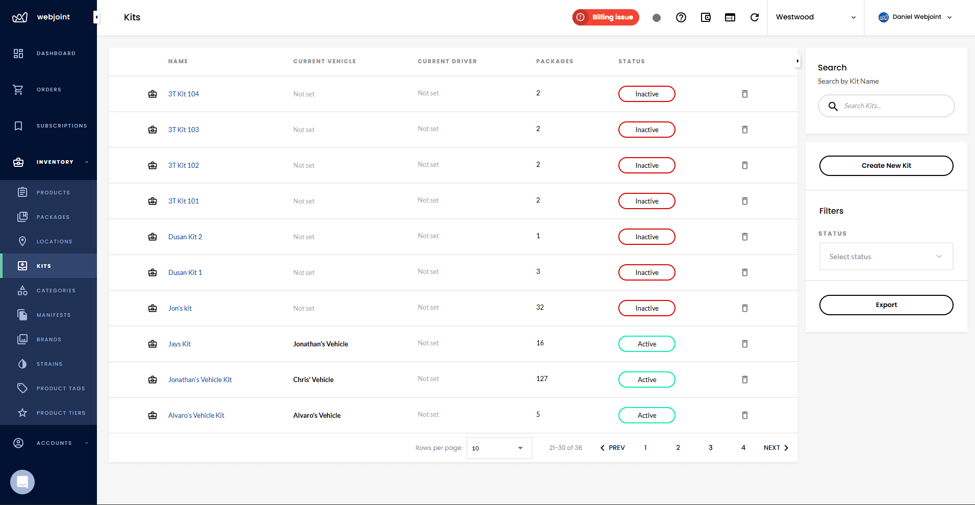Delete Jon's kit using its trash icon
This screenshot has height=505, width=975.
coord(744,308)
